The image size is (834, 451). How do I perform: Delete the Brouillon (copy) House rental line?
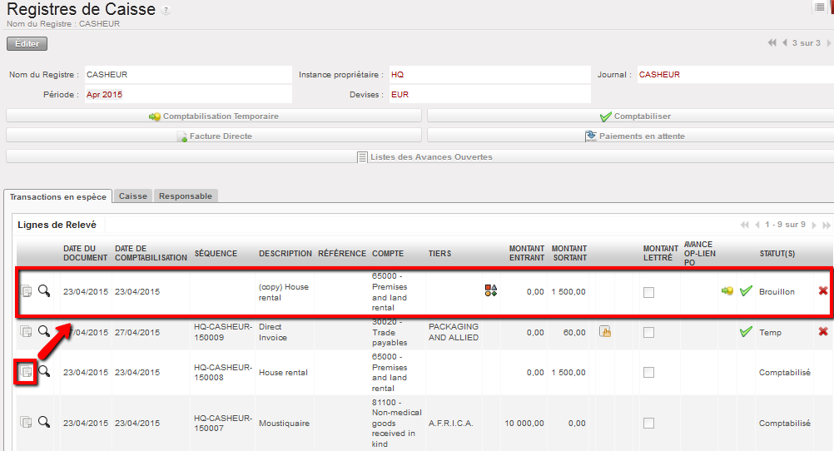tap(822, 291)
